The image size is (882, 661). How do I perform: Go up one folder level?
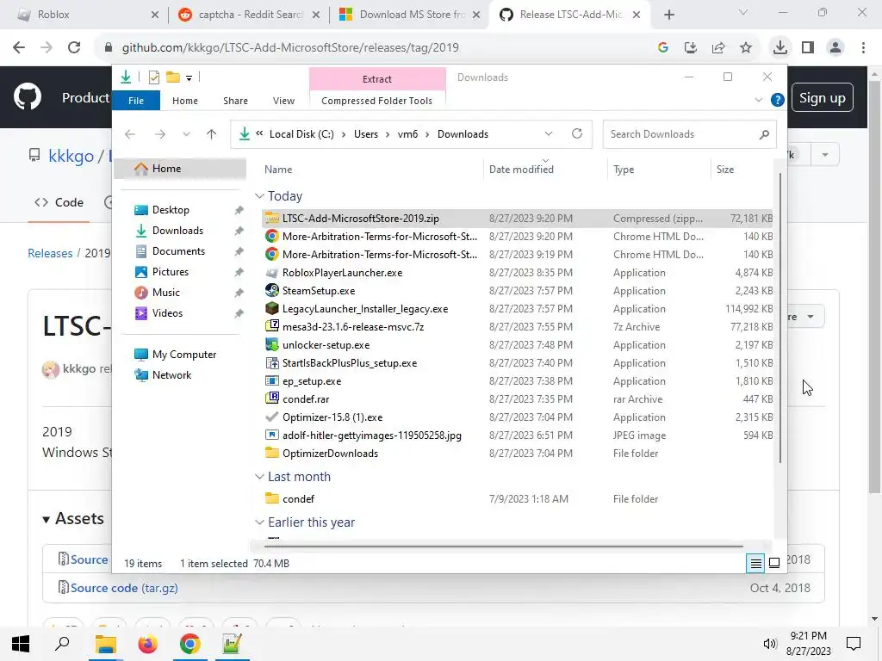212,133
